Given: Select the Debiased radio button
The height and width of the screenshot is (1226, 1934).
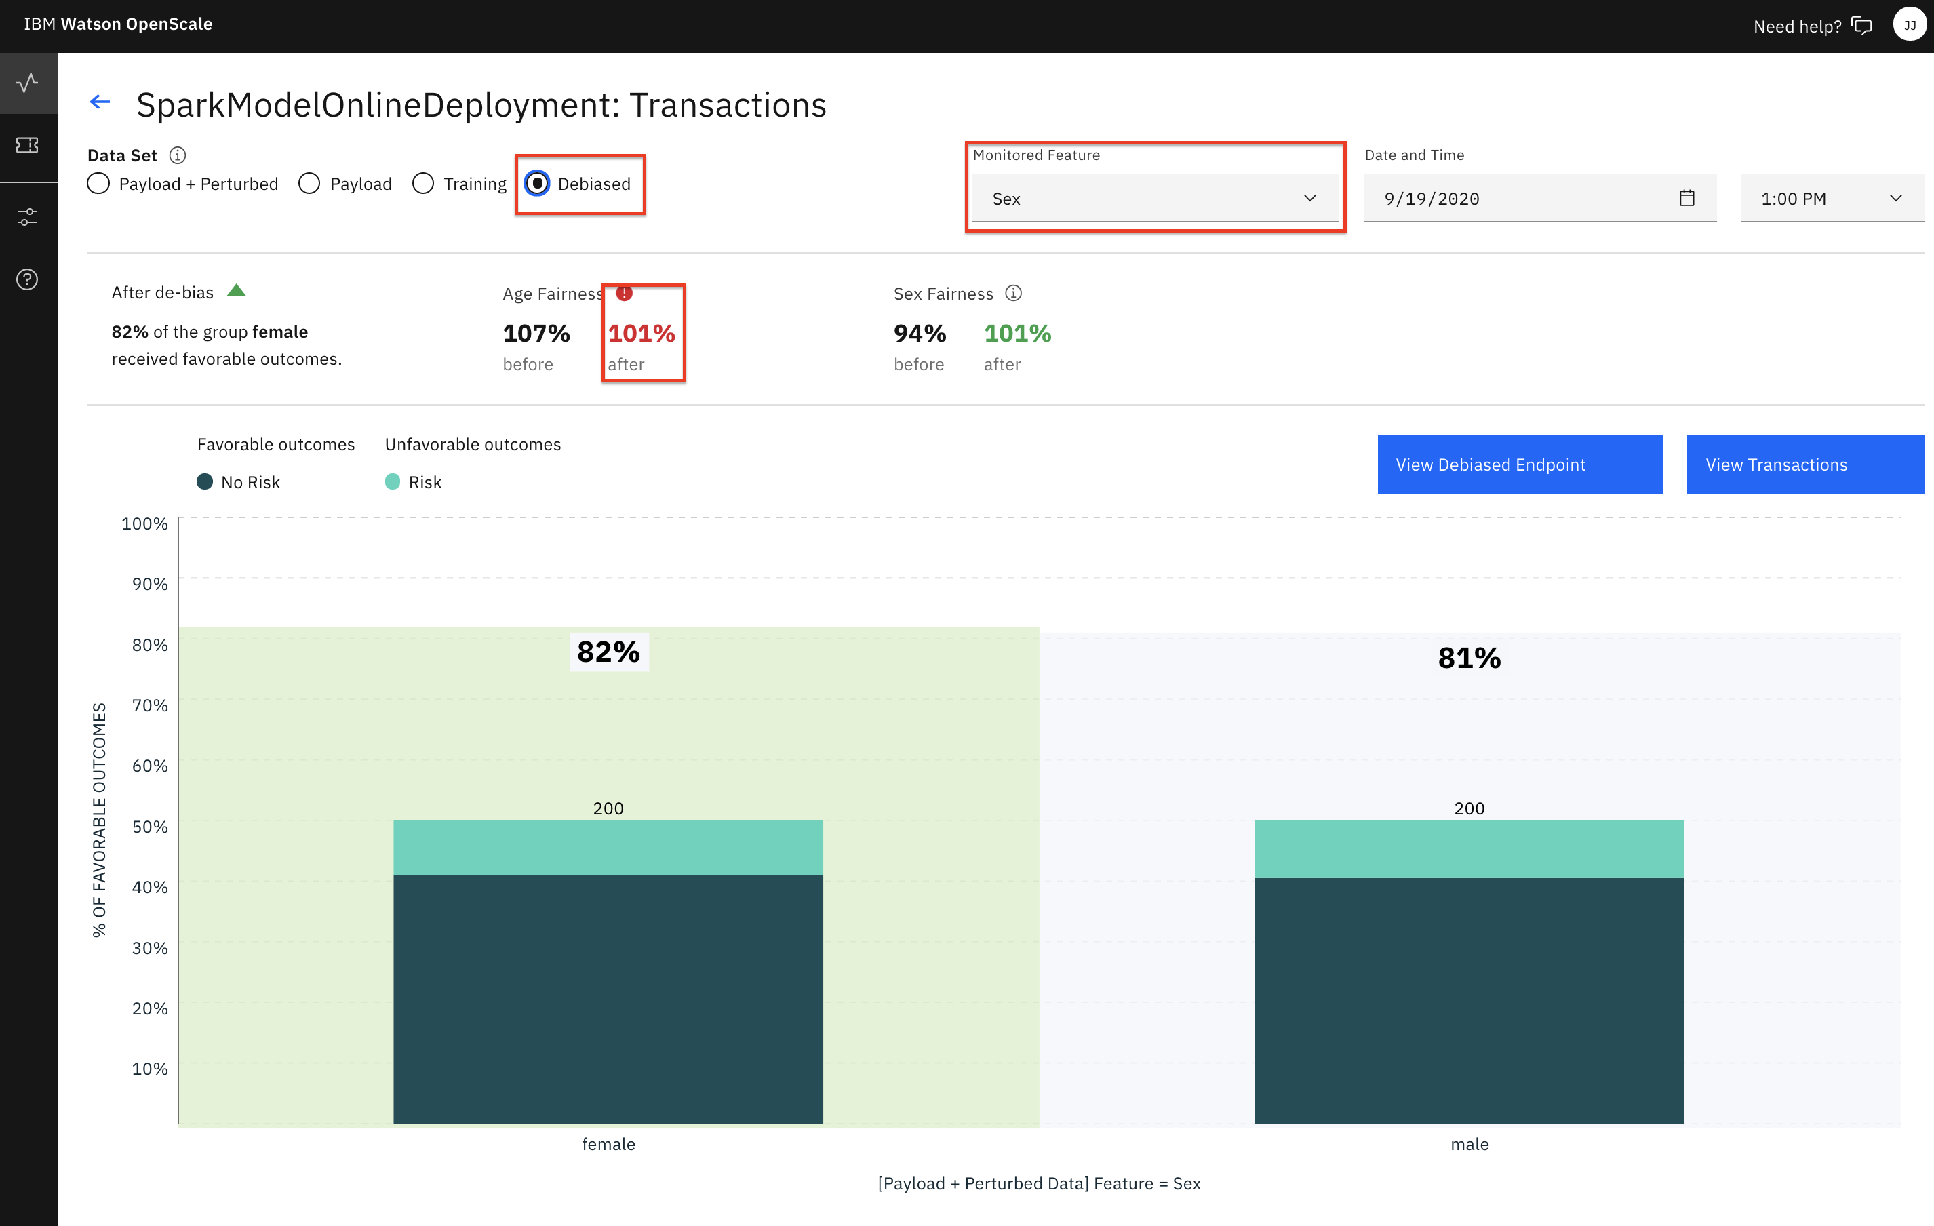Looking at the screenshot, I should pyautogui.click(x=537, y=184).
